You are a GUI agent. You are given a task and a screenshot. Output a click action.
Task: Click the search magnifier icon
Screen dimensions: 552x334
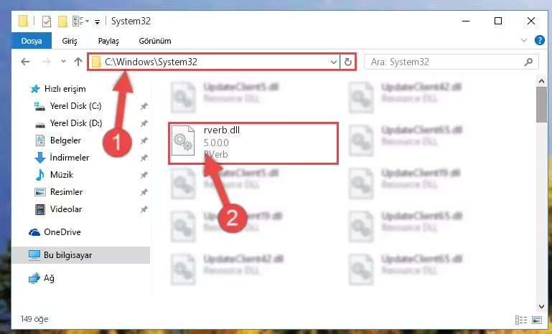tap(528, 62)
